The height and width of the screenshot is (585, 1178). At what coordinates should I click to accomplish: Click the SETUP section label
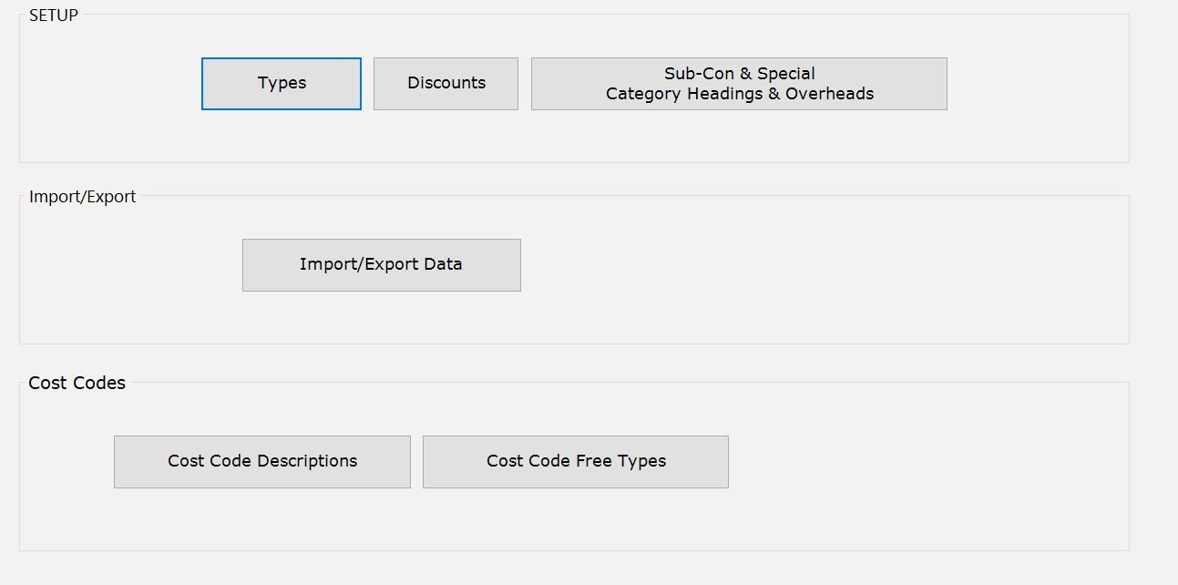coord(53,14)
